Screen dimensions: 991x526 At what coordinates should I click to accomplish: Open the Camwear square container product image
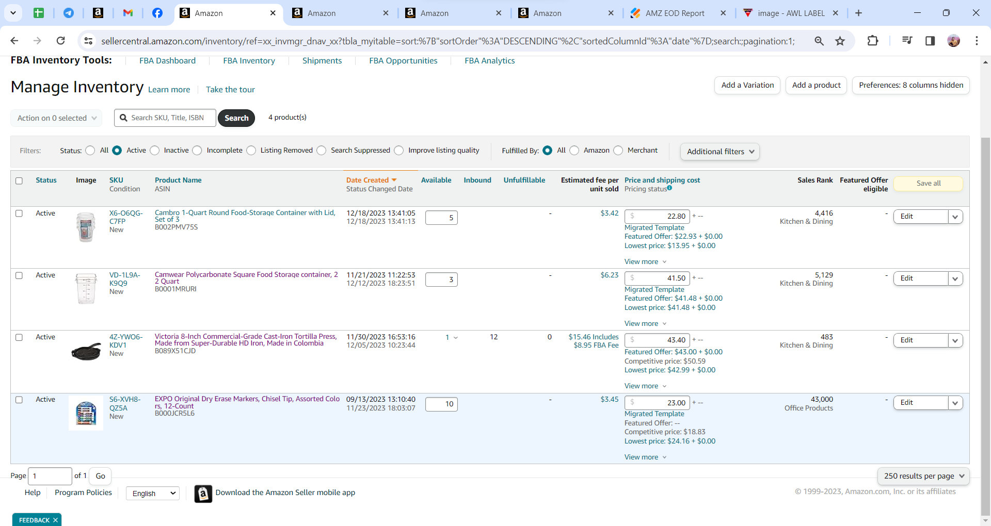tap(86, 289)
